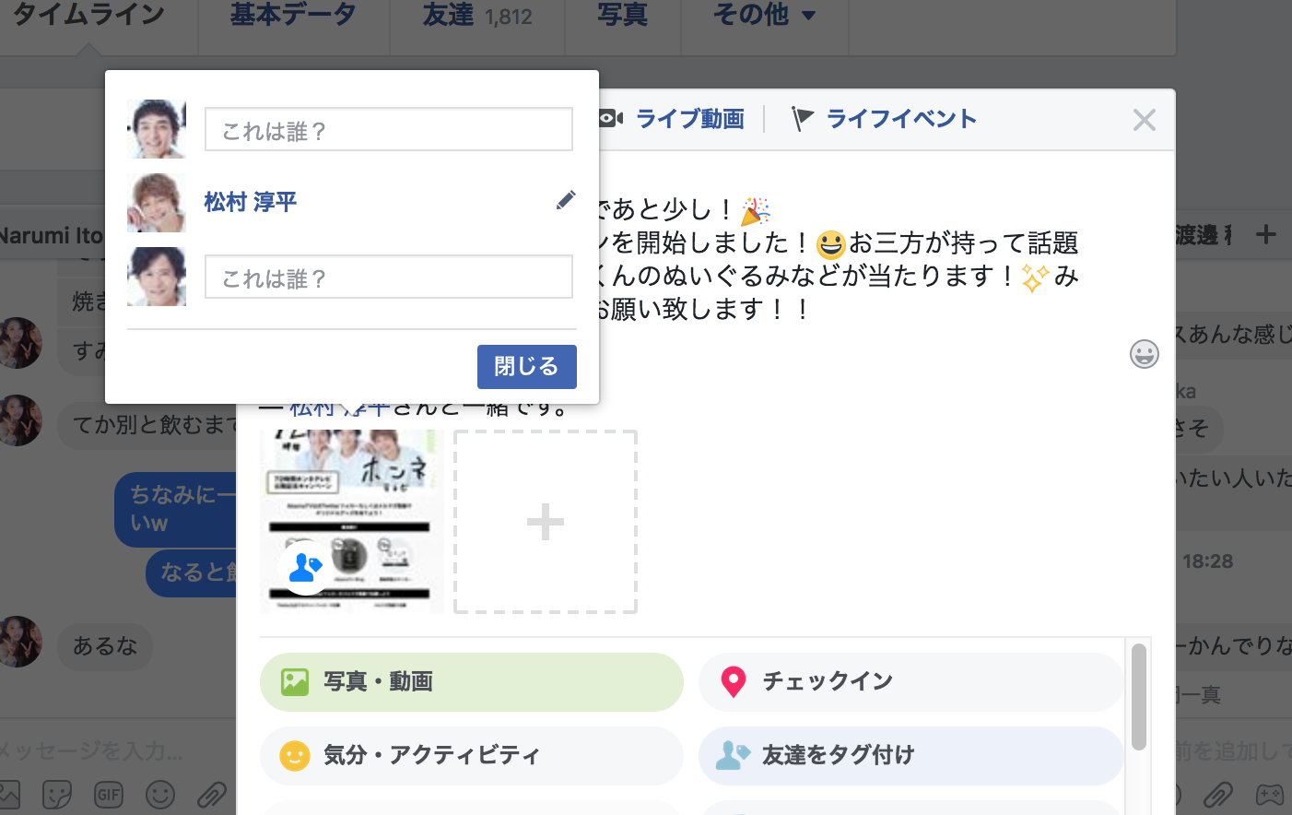Click the あるな chat message
This screenshot has width=1292, height=815.
[105, 645]
